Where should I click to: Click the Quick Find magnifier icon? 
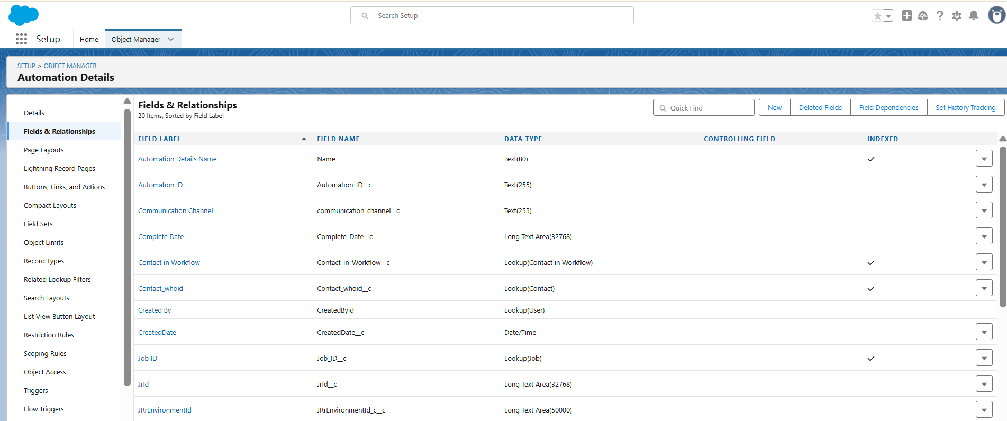(663, 108)
